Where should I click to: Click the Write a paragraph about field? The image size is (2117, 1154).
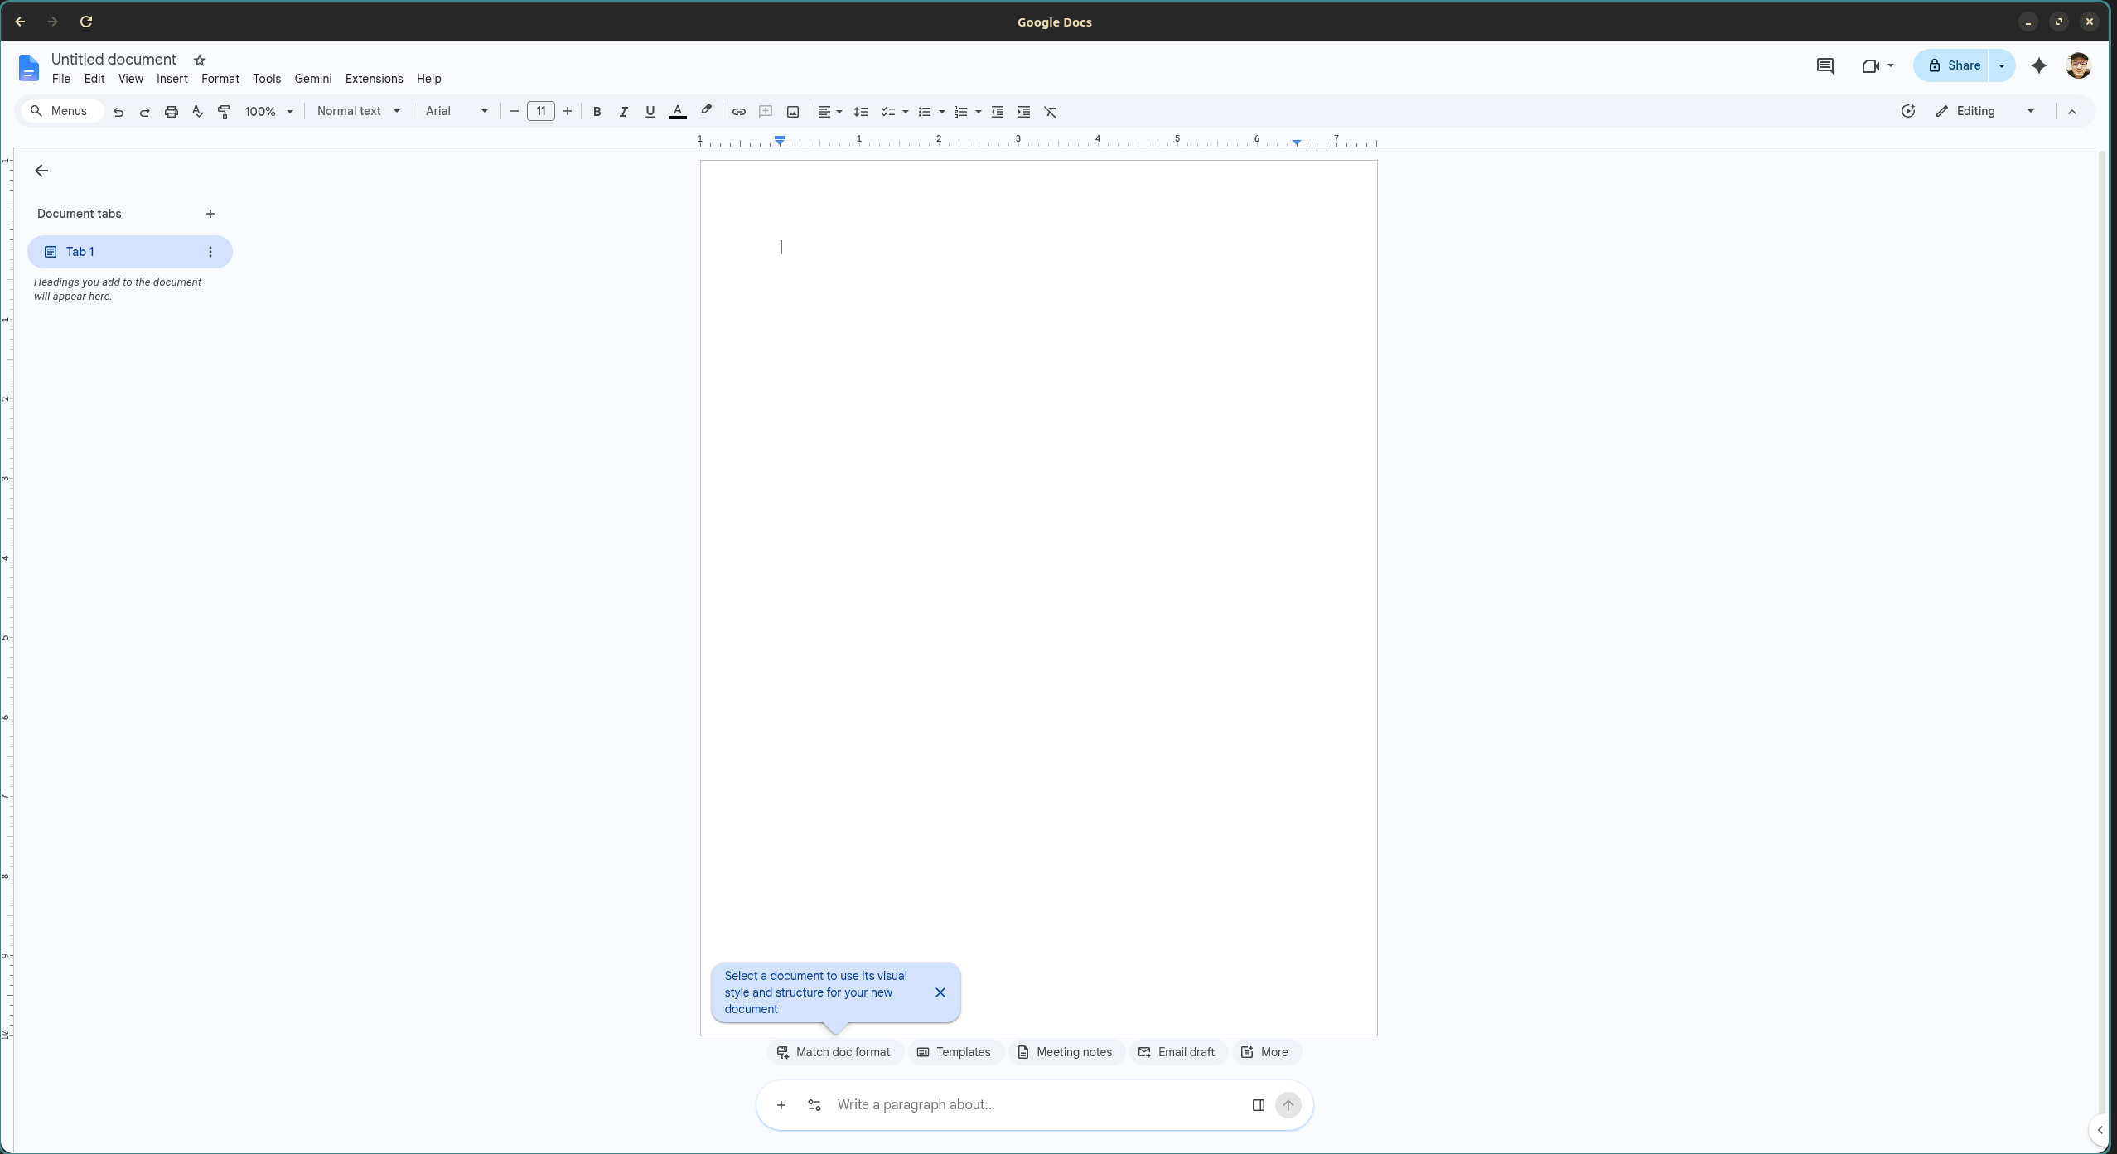tap(1036, 1105)
